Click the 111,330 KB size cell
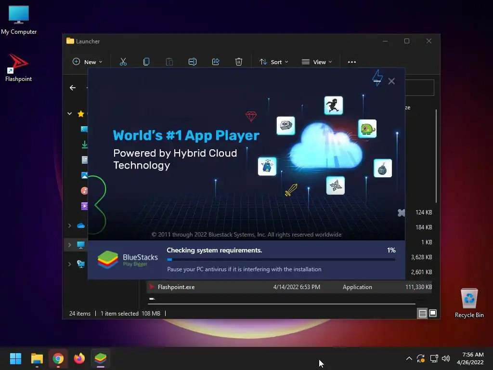493x370 pixels. 418,287
